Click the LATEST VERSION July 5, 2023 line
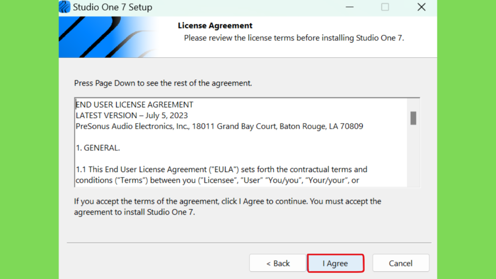The image size is (496, 279). 132,115
